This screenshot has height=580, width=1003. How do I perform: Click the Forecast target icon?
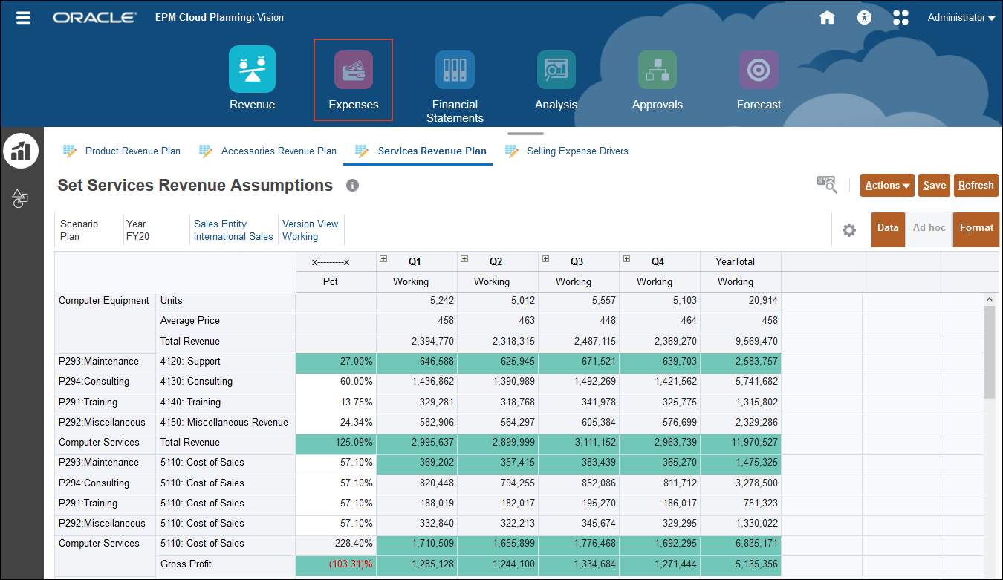[x=759, y=70]
